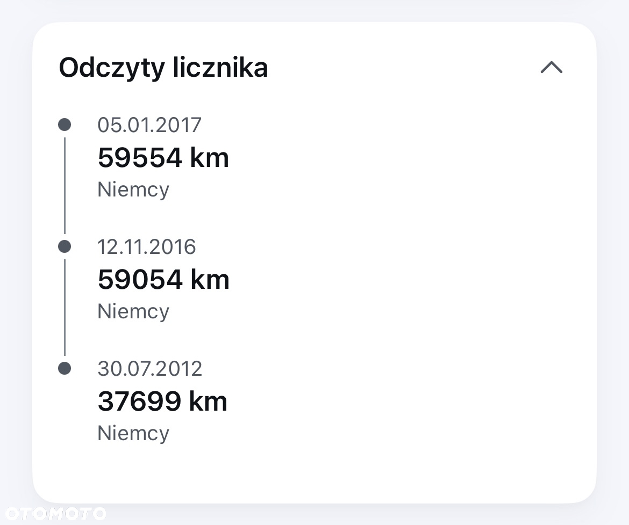
Task: Click the km unit of the 59054 reading
Action: click(x=210, y=279)
